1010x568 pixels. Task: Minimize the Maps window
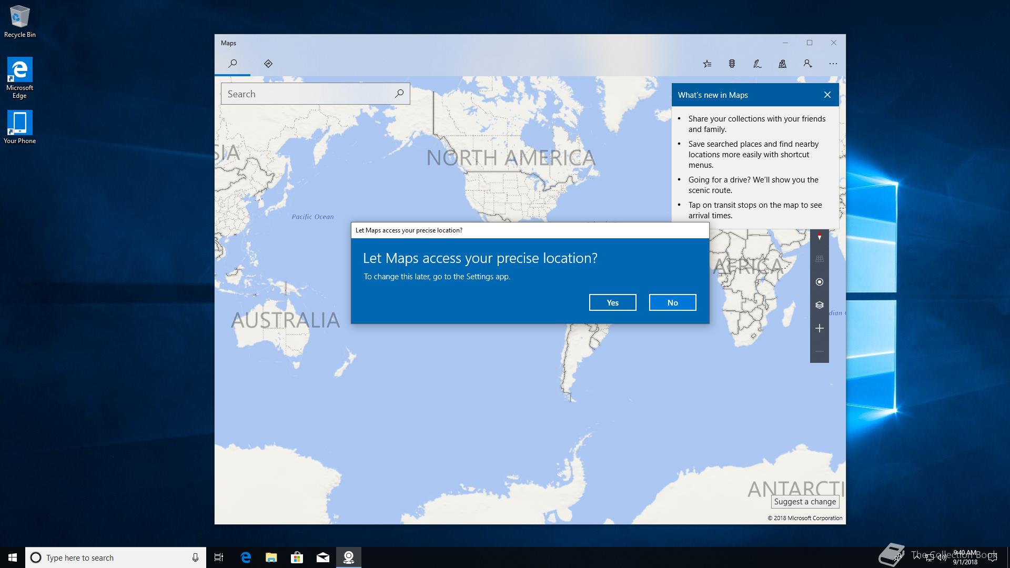pos(785,43)
